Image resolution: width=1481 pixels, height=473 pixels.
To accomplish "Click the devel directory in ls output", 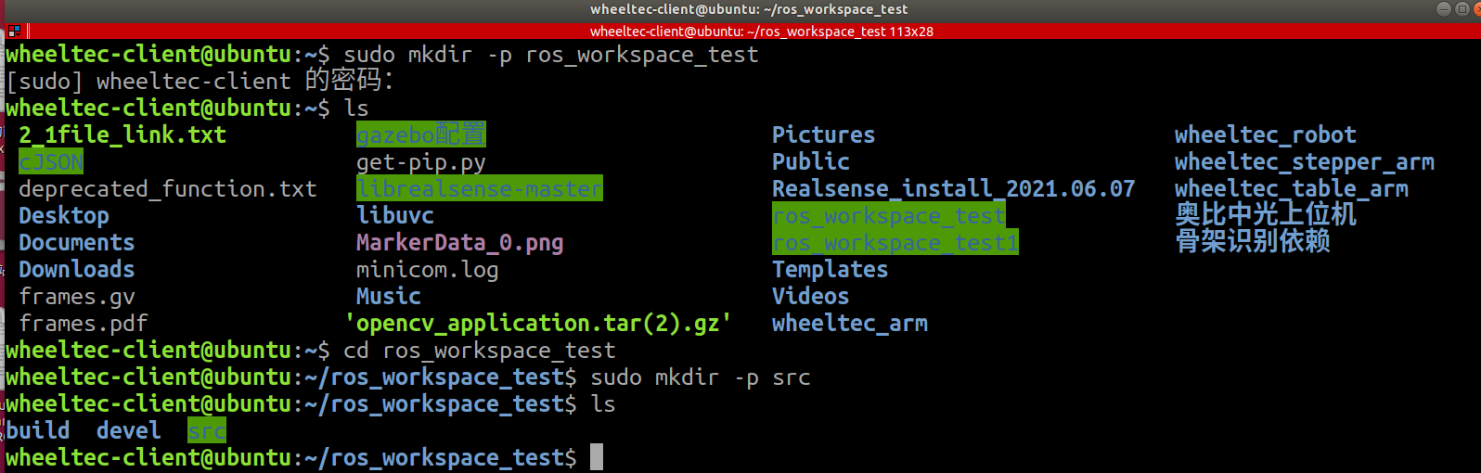I will click(128, 431).
